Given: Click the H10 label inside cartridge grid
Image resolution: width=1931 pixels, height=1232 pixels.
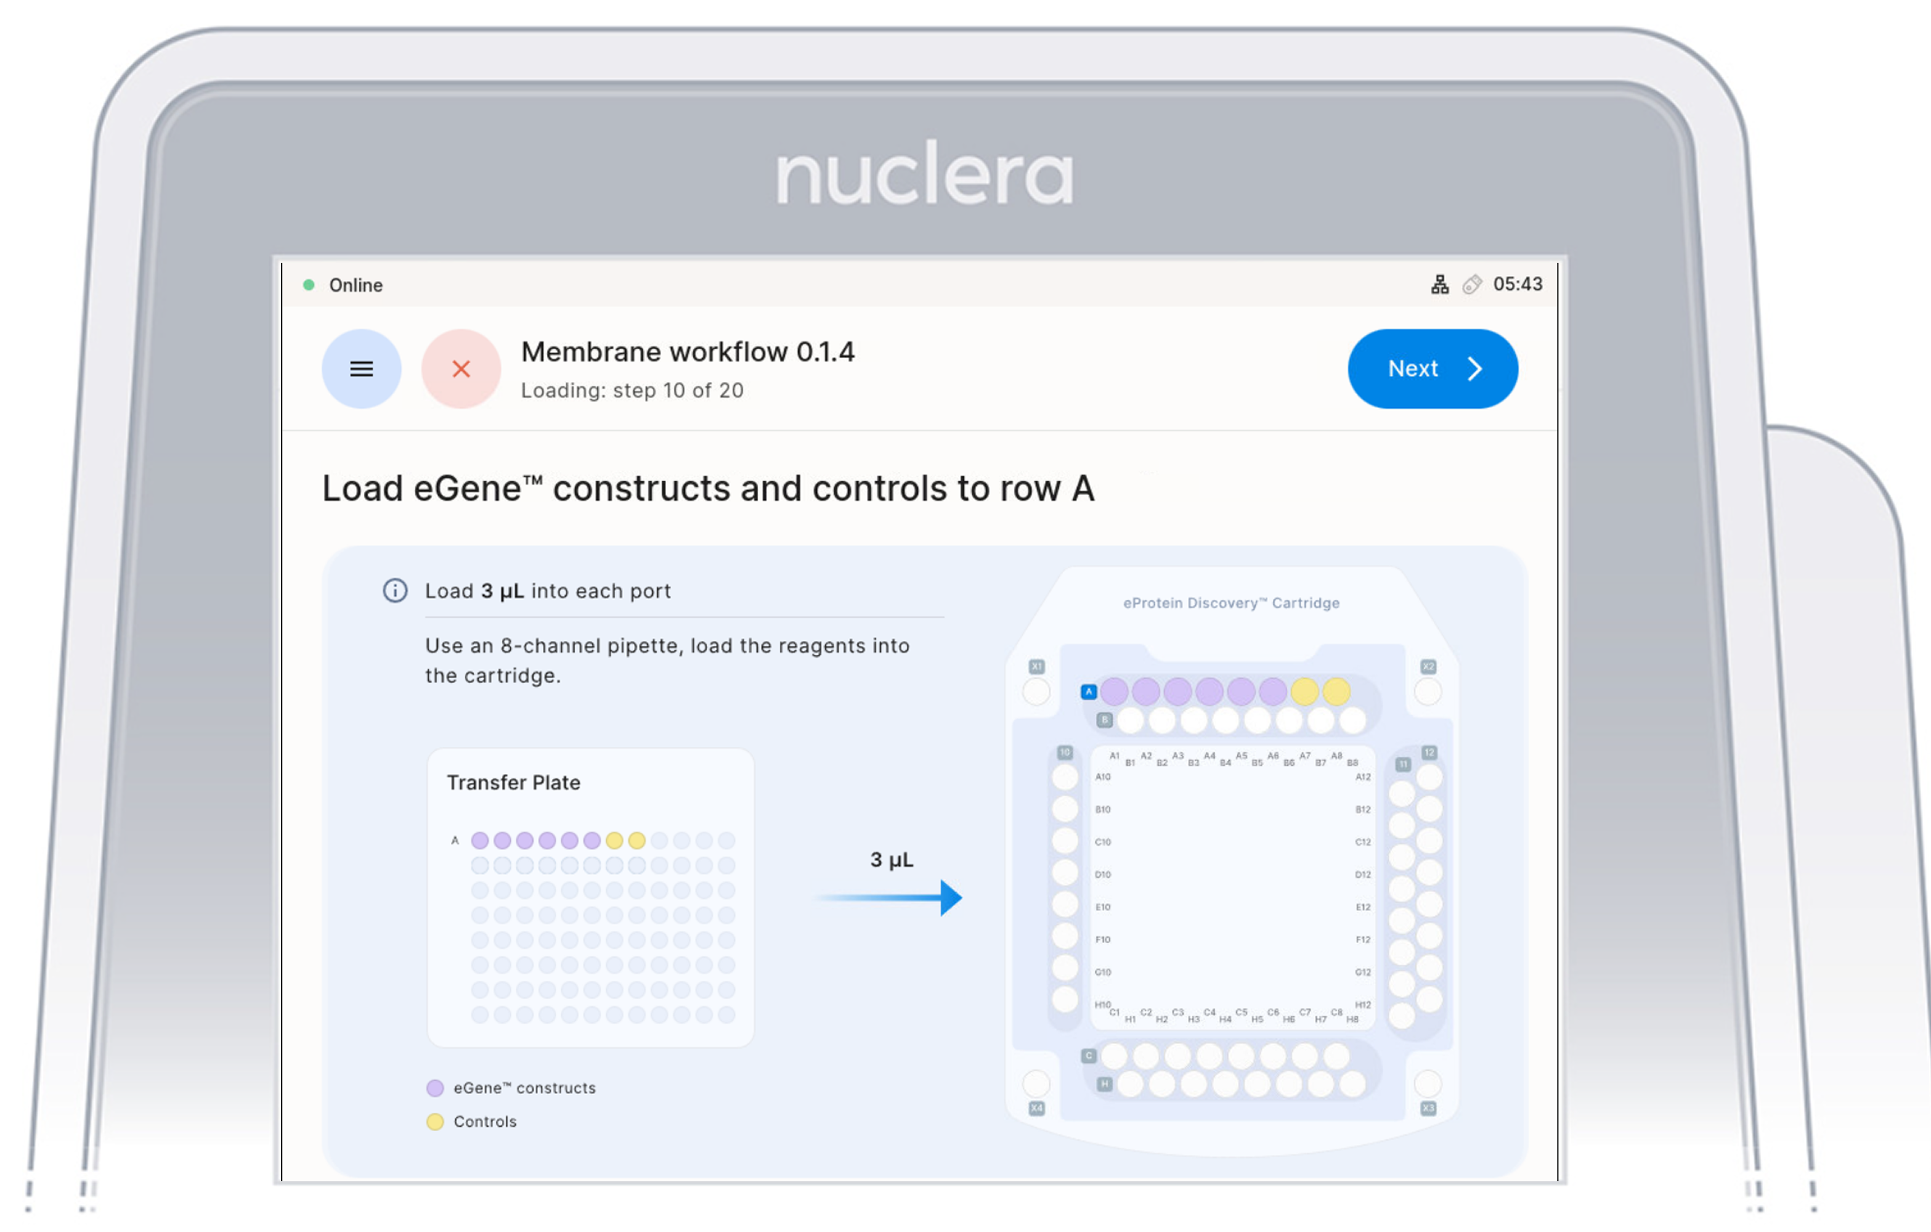Looking at the screenshot, I should [x=1102, y=1004].
